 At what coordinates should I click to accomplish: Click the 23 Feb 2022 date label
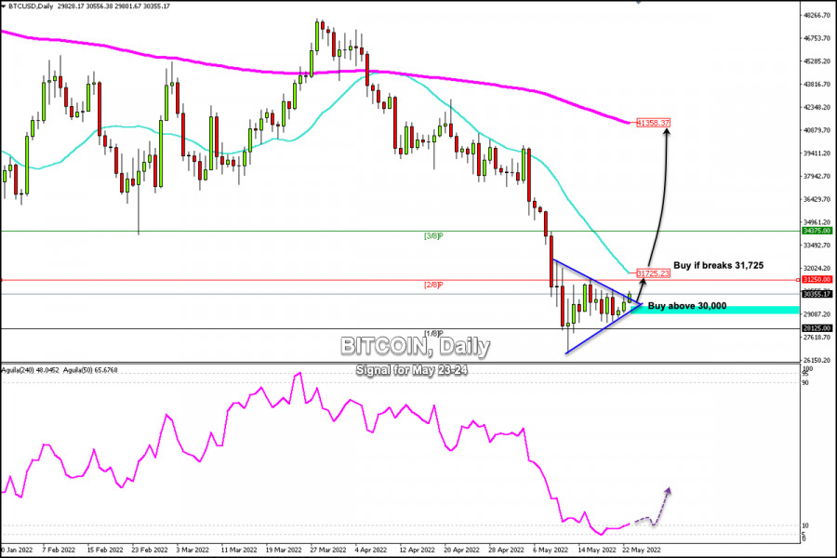point(149,550)
